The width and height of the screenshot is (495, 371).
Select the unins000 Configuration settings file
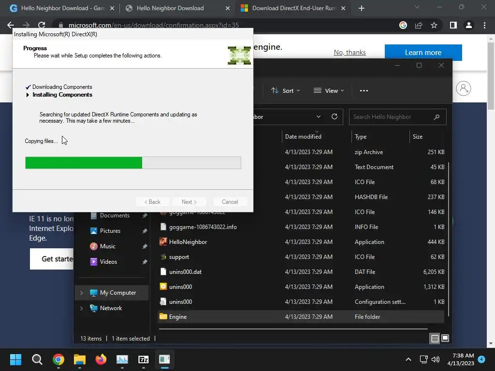(301, 302)
